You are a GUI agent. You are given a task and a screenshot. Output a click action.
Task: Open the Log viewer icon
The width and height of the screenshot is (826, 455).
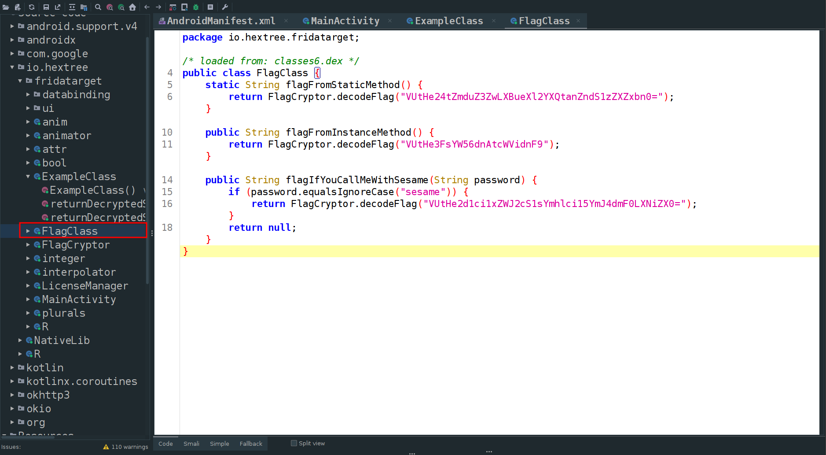(210, 7)
